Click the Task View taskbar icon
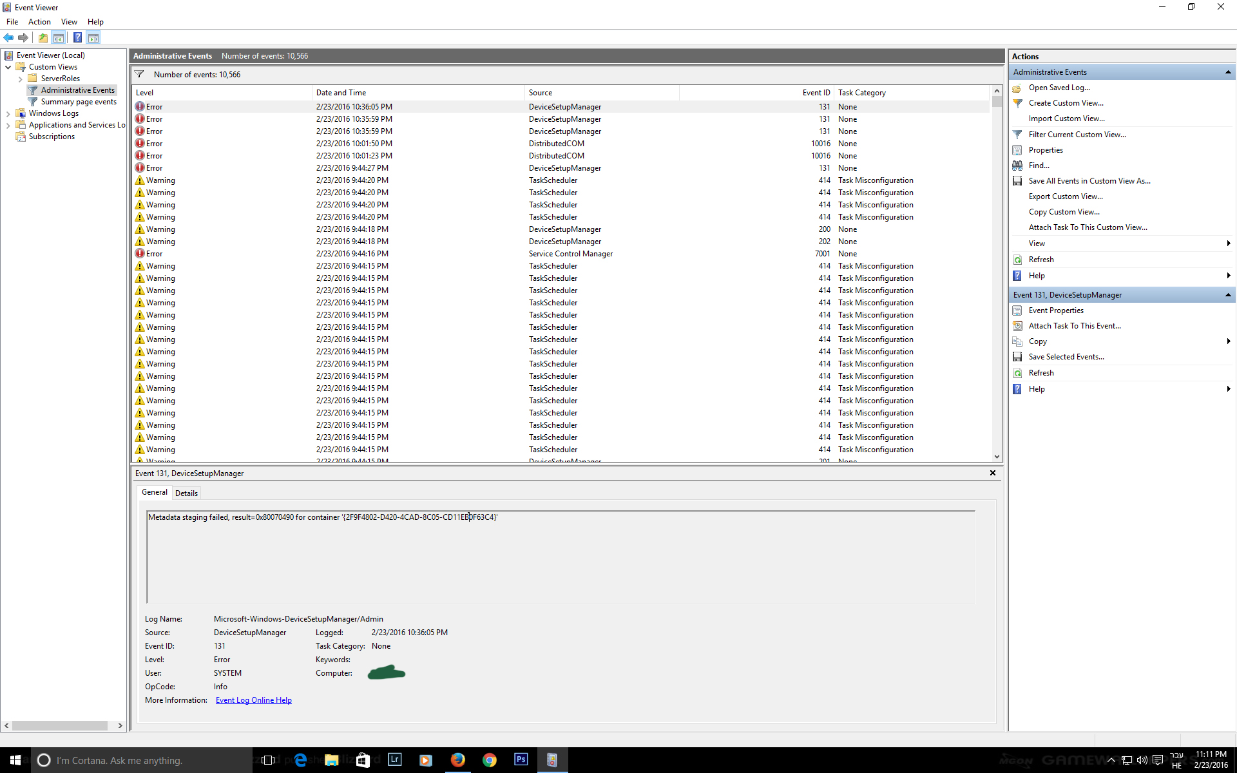1237x773 pixels. pos(269,760)
